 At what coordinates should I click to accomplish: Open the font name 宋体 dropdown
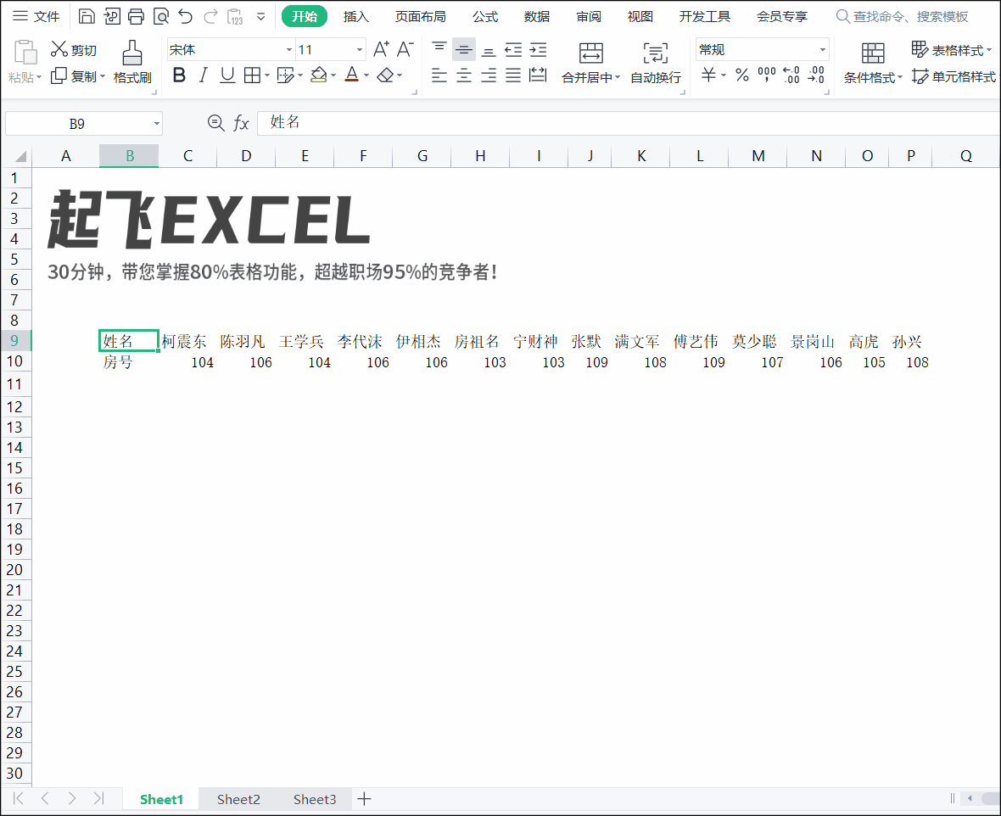click(x=289, y=49)
